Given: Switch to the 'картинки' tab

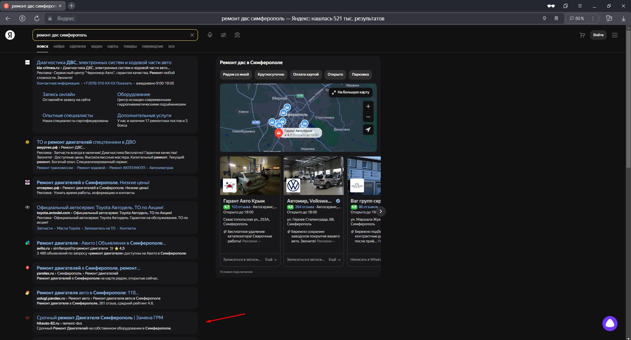Looking at the screenshot, I should tap(78, 46).
